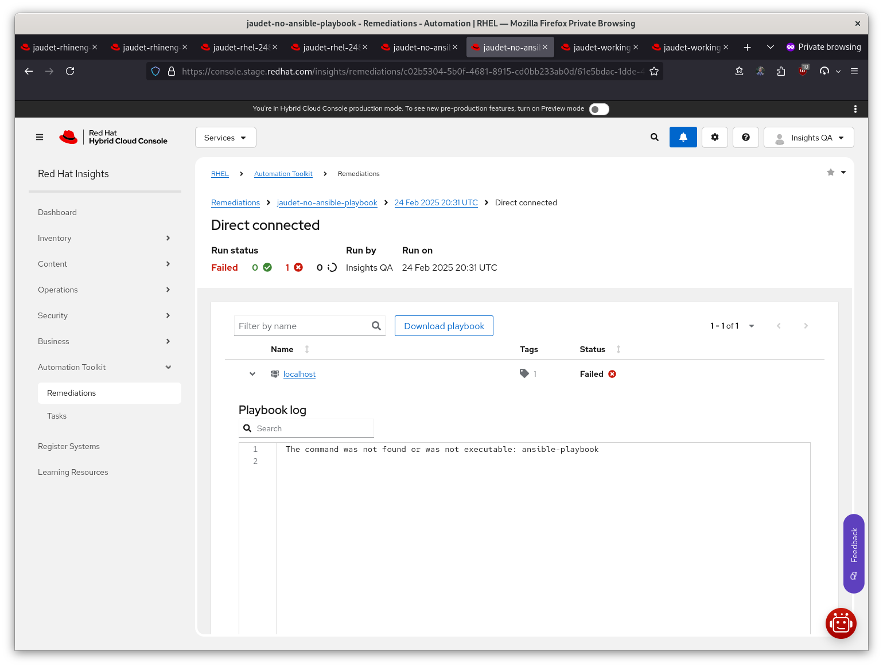Open the banner kebab options menu
This screenshot has height=667, width=883.
855,109
